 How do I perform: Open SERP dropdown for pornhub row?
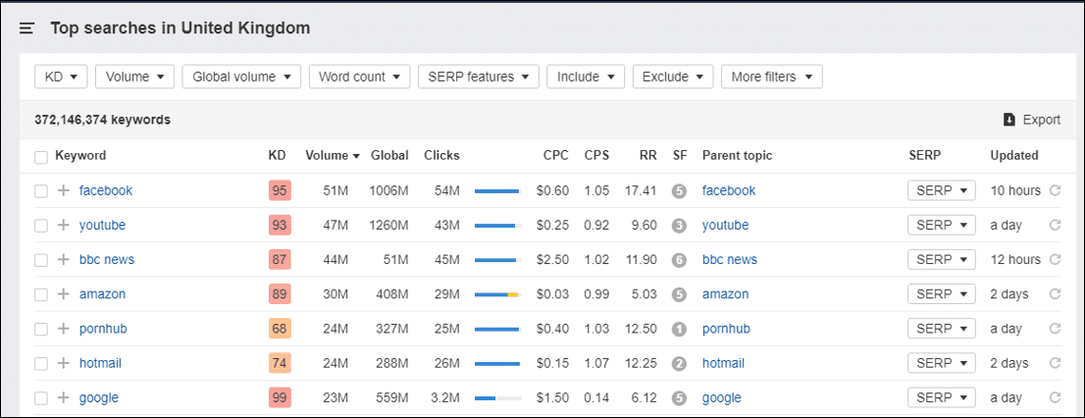942,329
